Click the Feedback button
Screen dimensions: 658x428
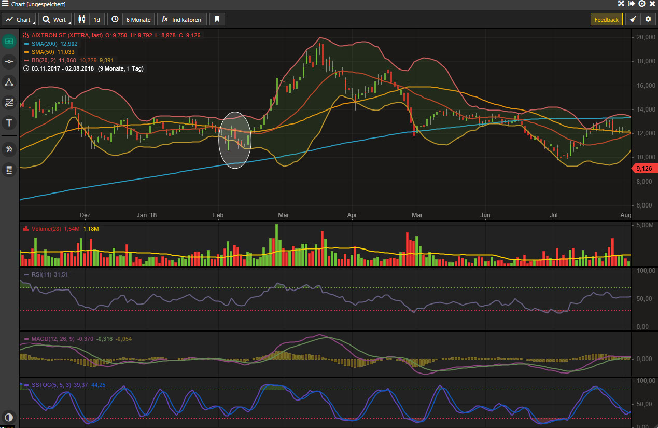pyautogui.click(x=606, y=20)
